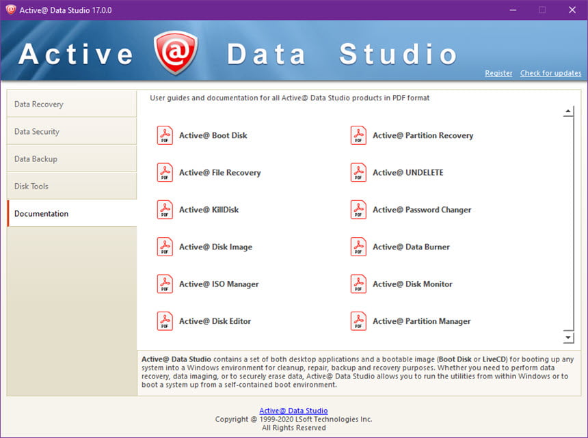Click the scrollbar down arrow
The height and width of the screenshot is (438, 588).
(x=568, y=338)
